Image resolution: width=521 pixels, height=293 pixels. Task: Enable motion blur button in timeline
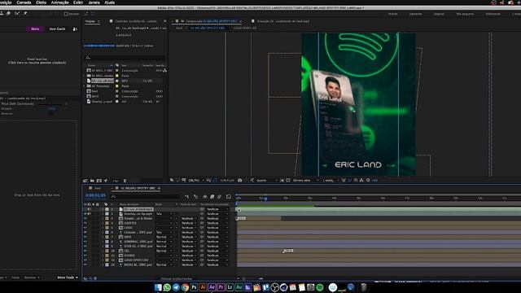pos(219,197)
